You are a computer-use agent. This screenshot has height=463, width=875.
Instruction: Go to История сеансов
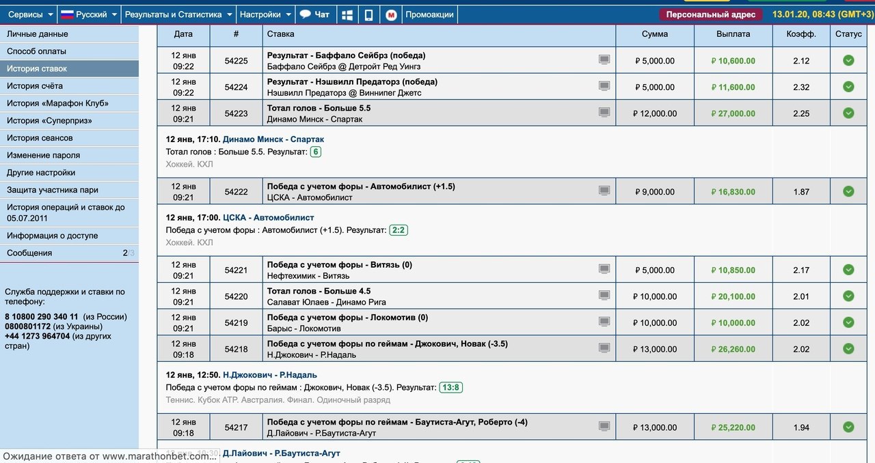point(69,138)
